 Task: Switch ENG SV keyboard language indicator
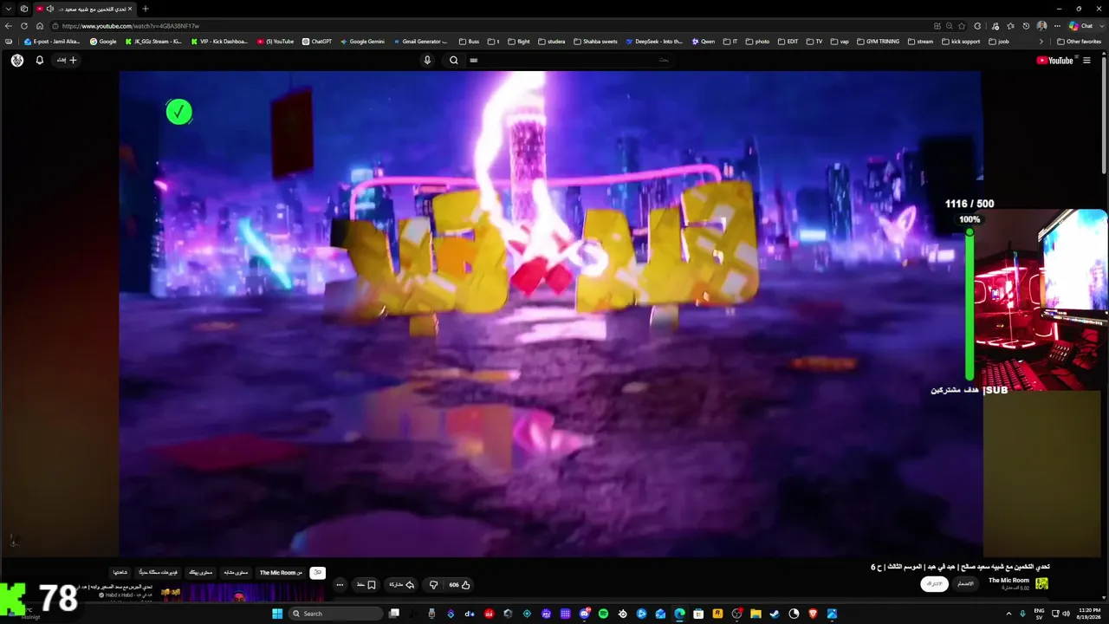tap(1040, 614)
